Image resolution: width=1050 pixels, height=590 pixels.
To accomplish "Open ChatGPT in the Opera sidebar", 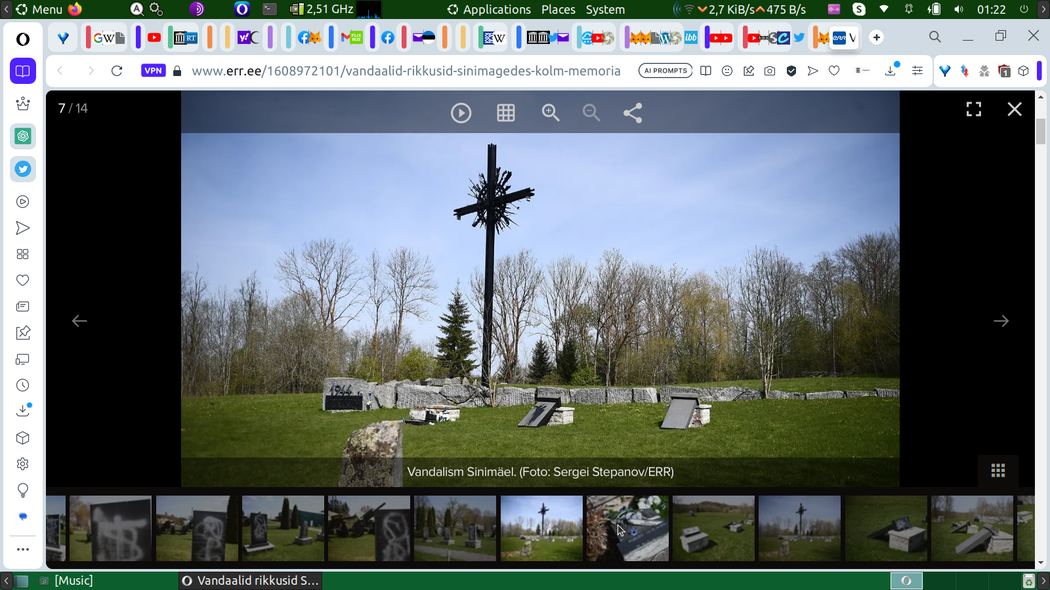I will 23,136.
